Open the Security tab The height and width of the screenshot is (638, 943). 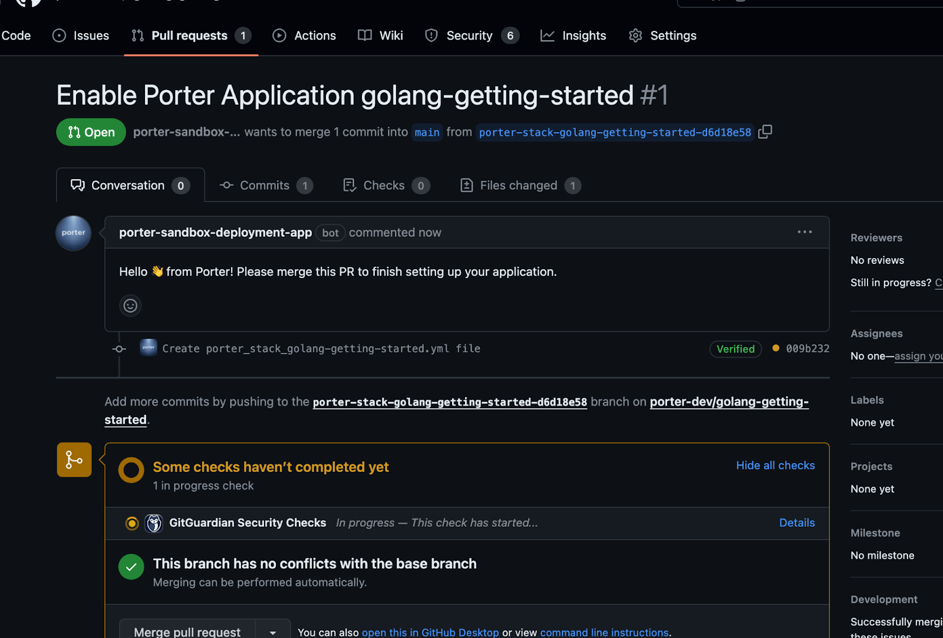coord(472,35)
